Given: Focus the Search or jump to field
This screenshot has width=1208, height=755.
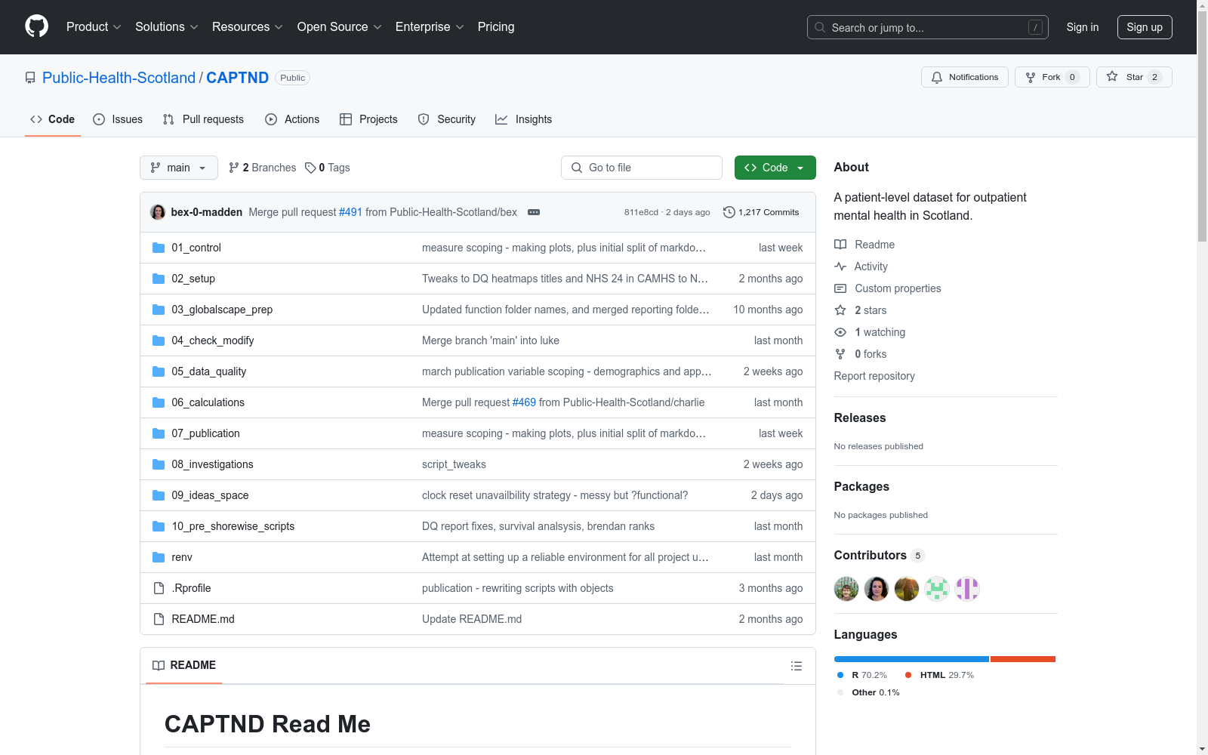Looking at the screenshot, I should click(x=928, y=27).
